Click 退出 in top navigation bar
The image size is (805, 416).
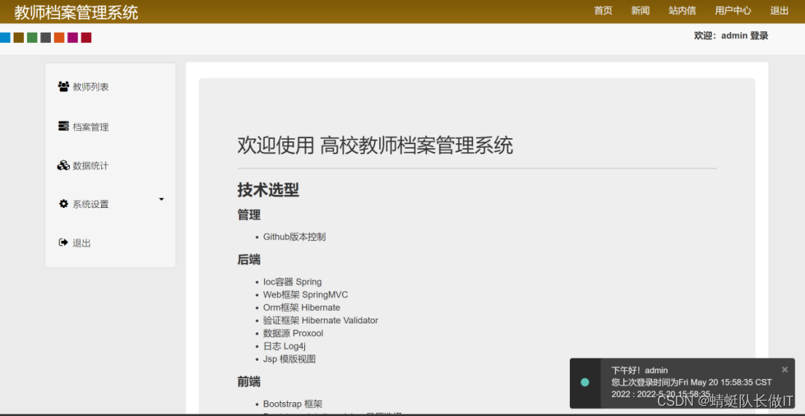[x=780, y=11]
